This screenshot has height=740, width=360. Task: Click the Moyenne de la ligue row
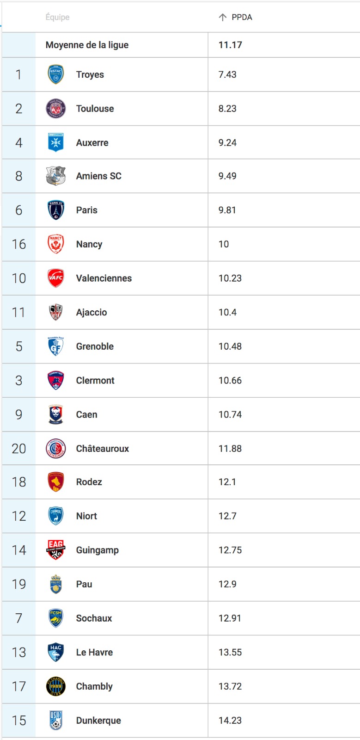pyautogui.click(x=181, y=45)
